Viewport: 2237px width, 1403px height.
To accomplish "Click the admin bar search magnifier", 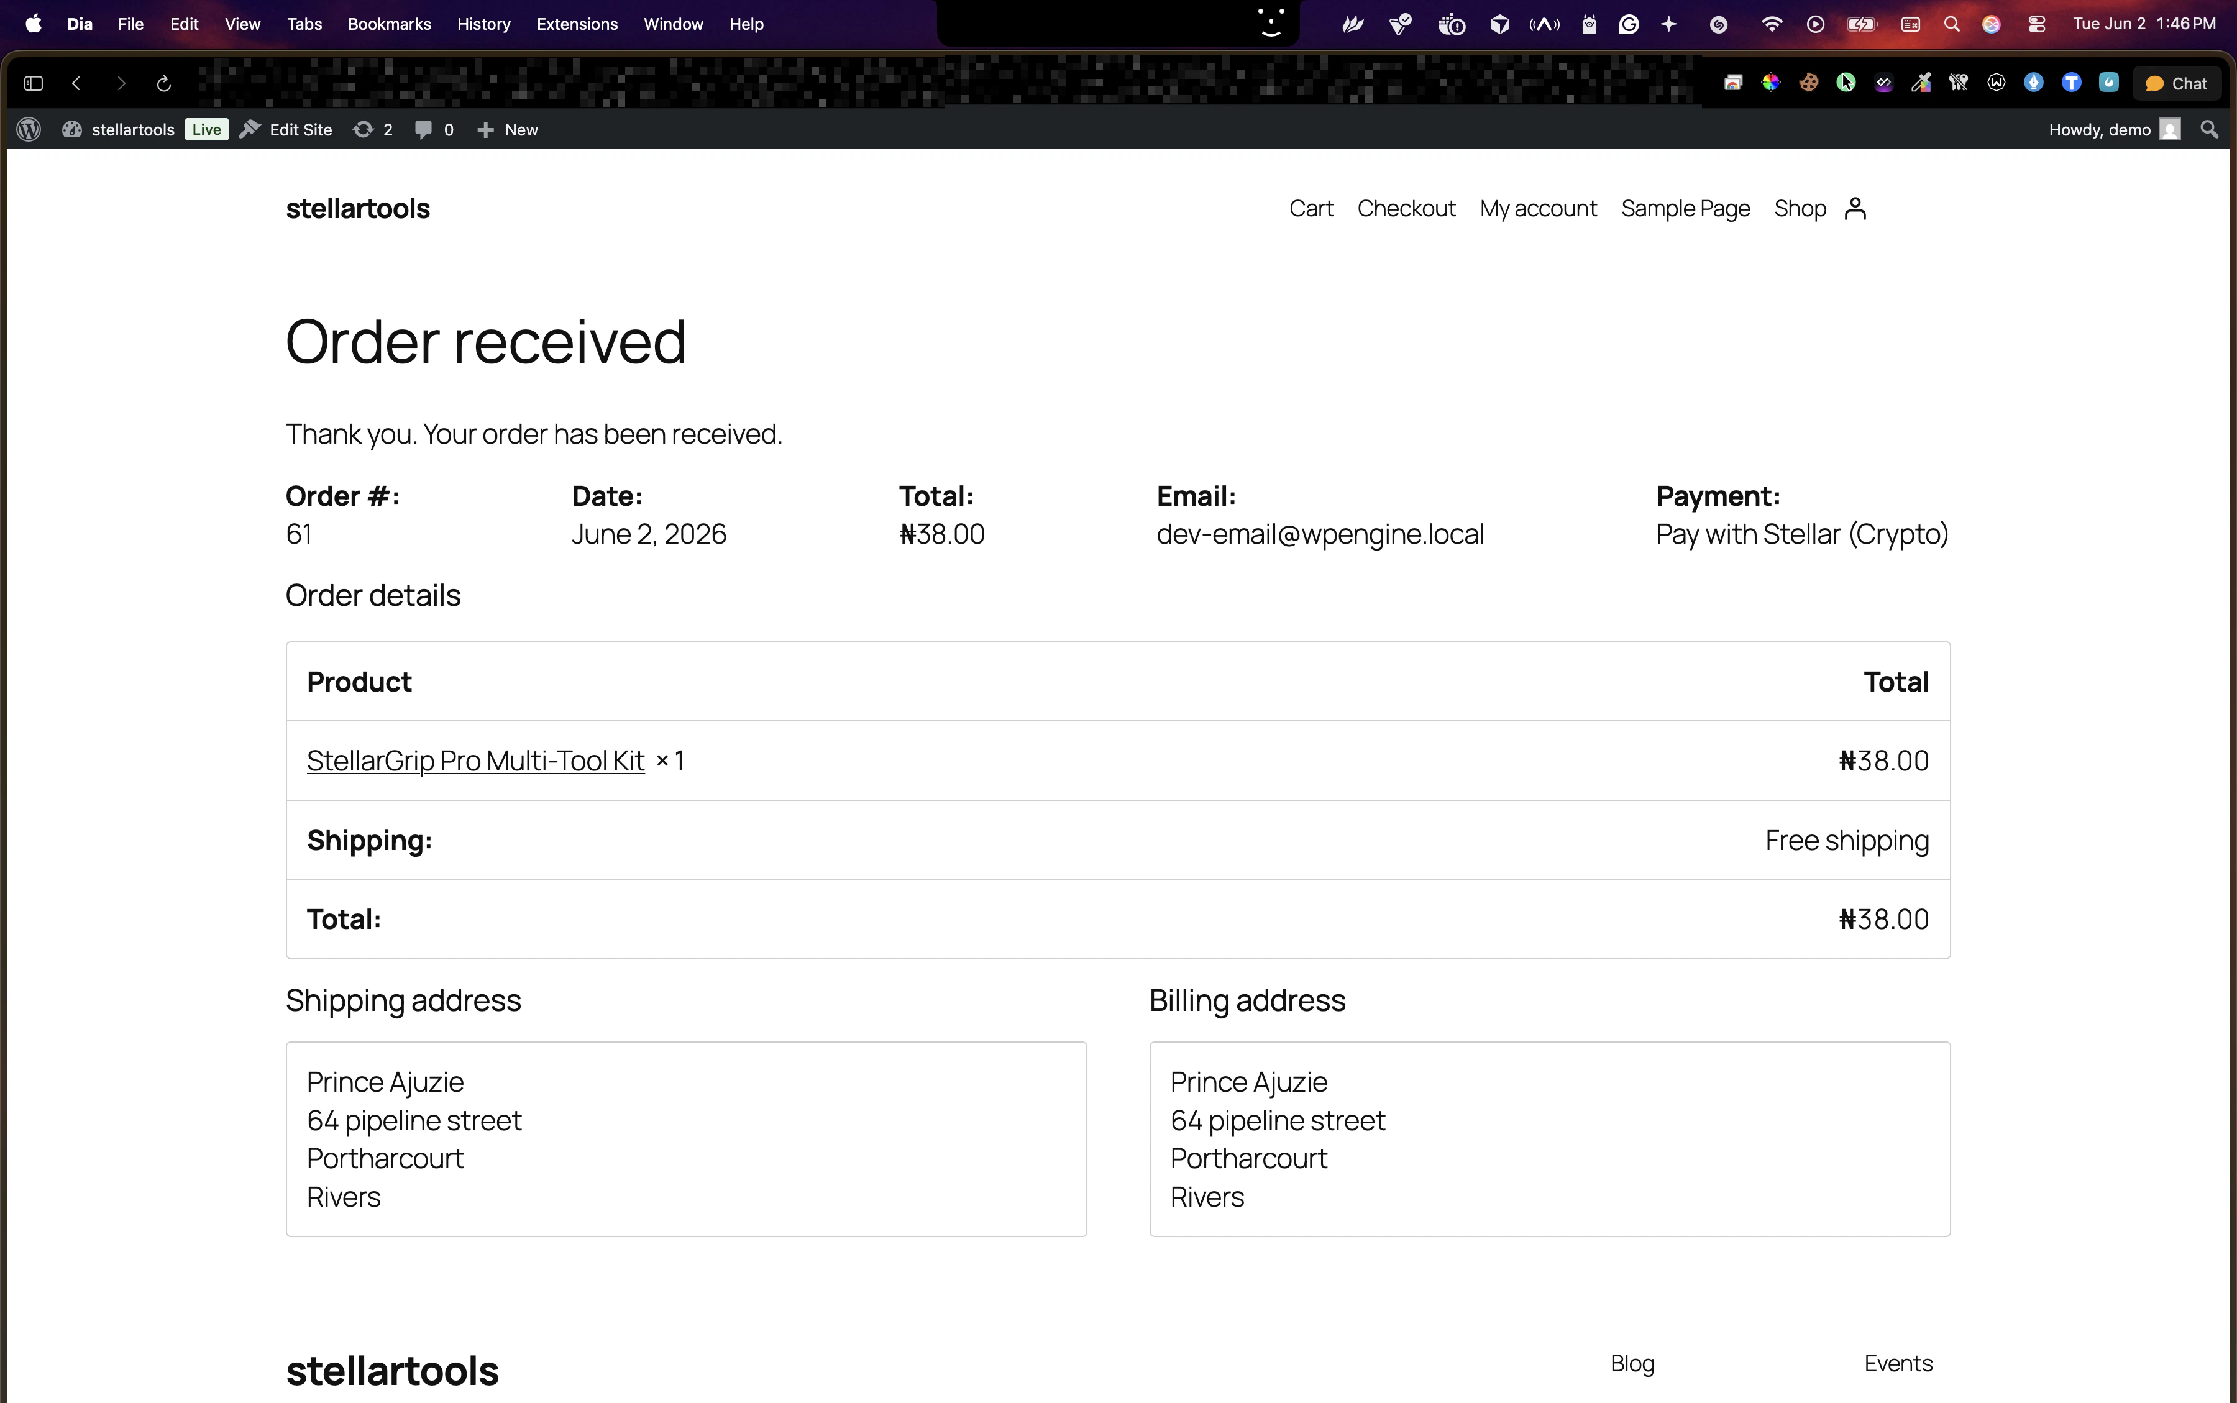I will click(x=2209, y=130).
